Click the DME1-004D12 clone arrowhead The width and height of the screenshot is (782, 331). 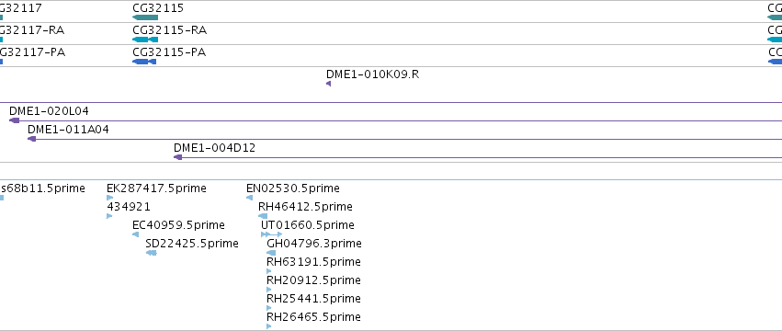[178, 157]
